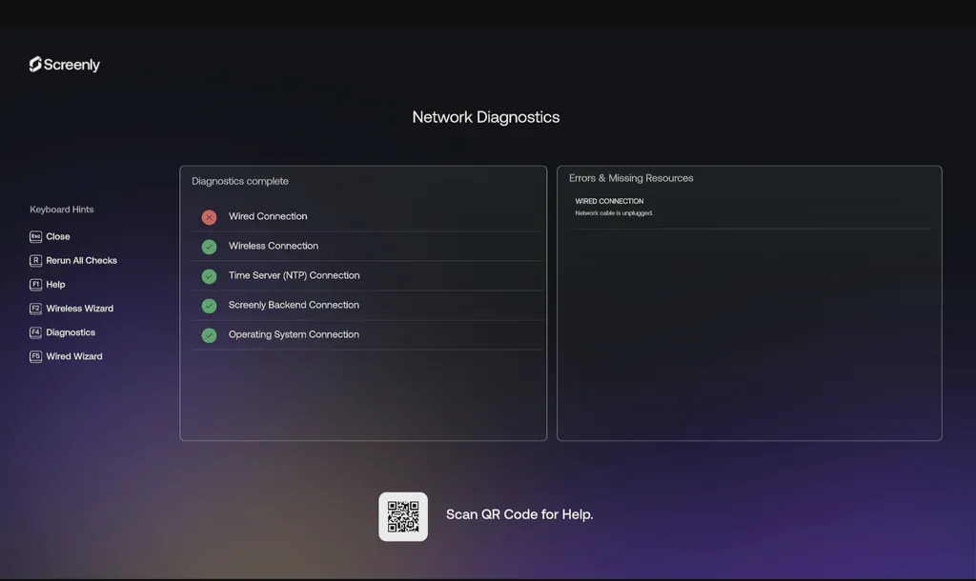Viewport: 976px width, 581px height.
Task: Open the Help hint
Action: [x=55, y=284]
